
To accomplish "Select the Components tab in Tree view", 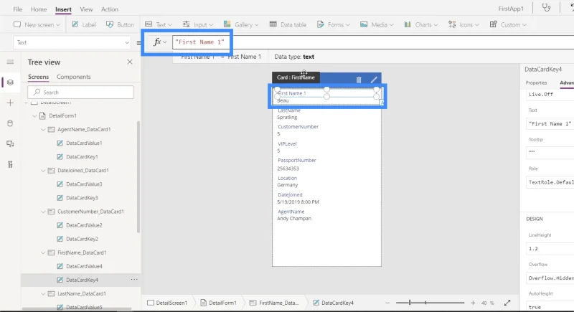I will tap(74, 77).
